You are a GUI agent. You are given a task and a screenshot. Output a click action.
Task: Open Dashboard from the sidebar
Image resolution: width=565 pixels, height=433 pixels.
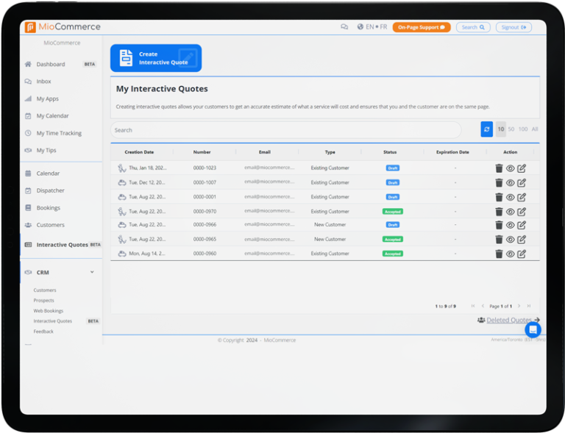(x=51, y=65)
